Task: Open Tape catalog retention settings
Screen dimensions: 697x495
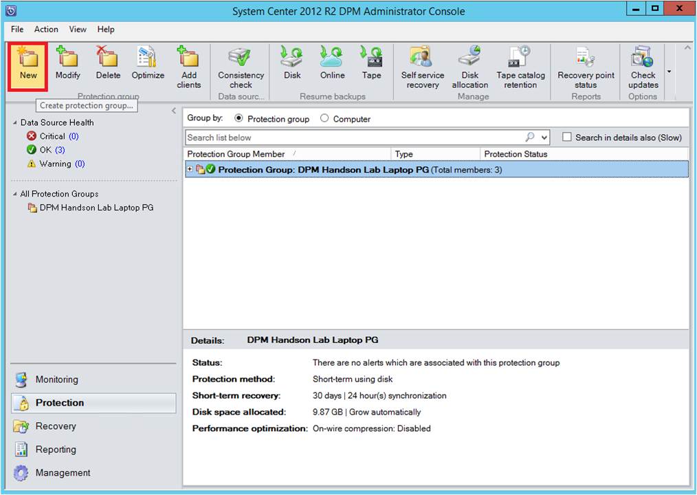Action: coord(520,65)
